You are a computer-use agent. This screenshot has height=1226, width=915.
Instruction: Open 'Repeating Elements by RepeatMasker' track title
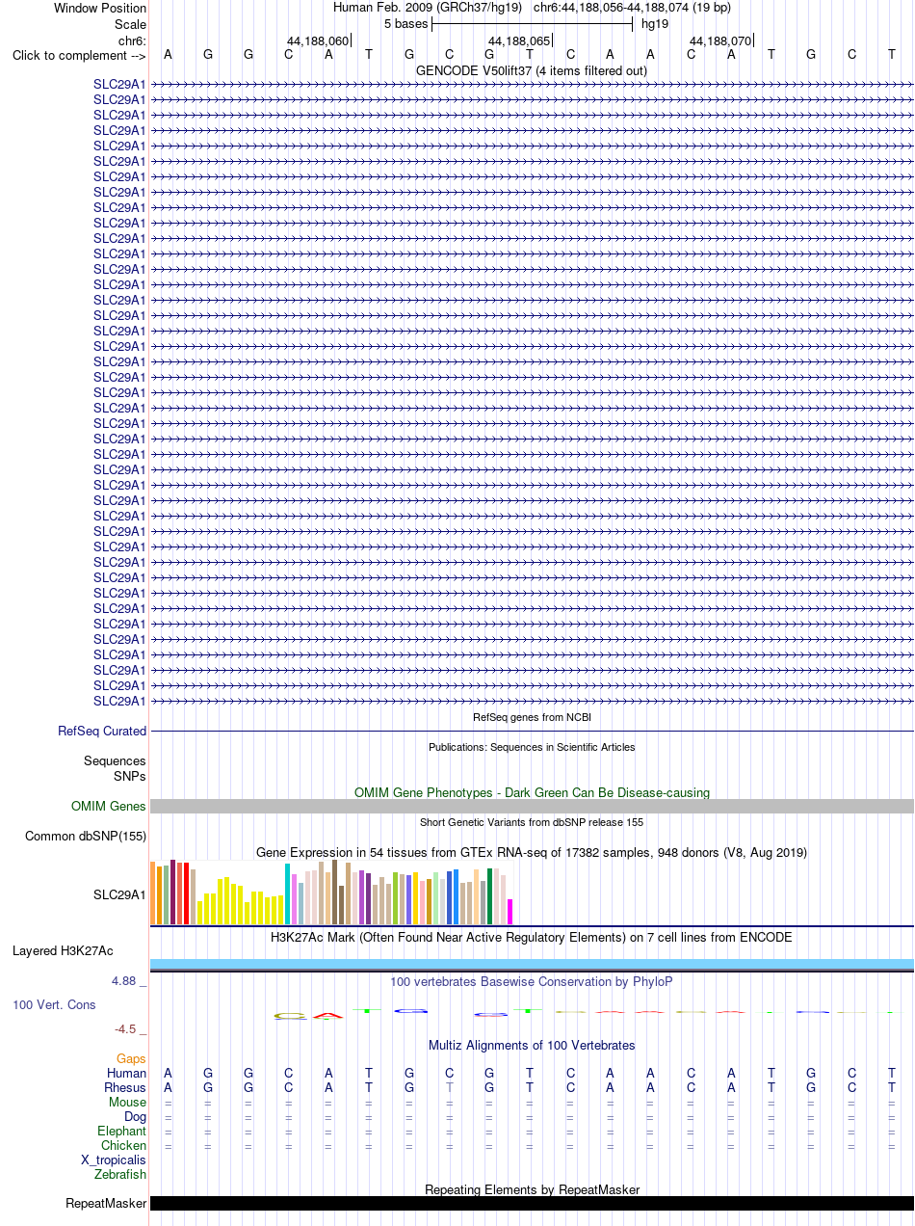coord(532,1189)
